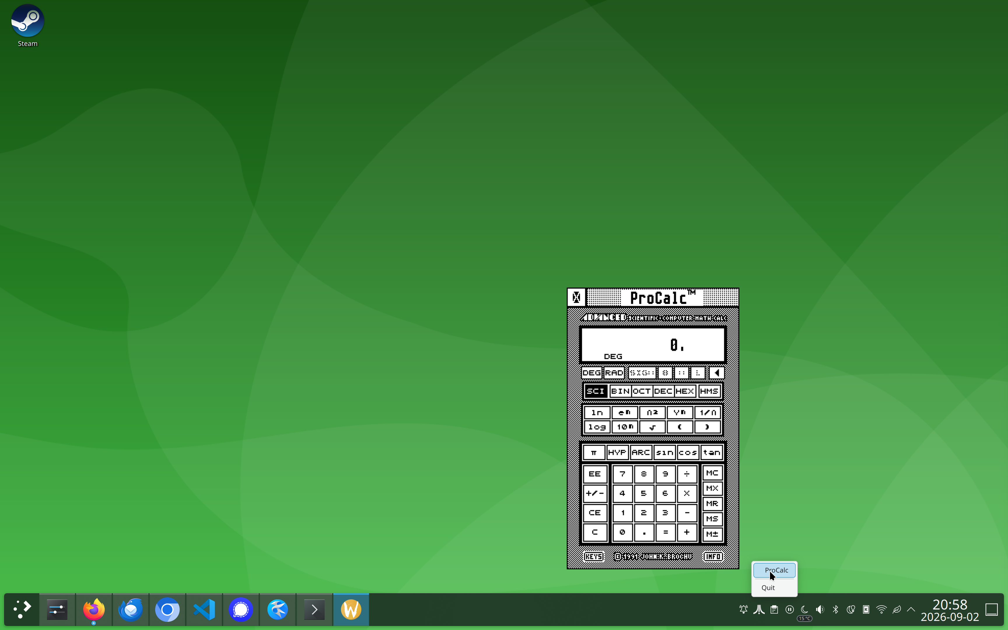This screenshot has height=630, width=1008.
Task: Select HEX number base
Action: (x=685, y=391)
